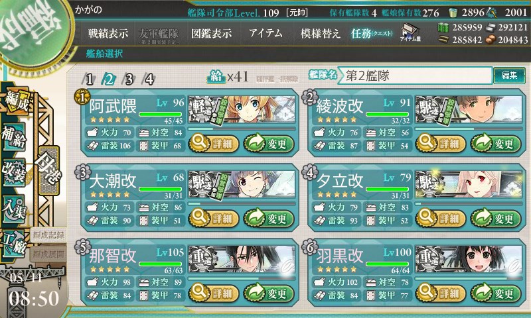Open the 入渠 docking sidebar icon
Viewport: 531px width, 318px height.
point(14,209)
